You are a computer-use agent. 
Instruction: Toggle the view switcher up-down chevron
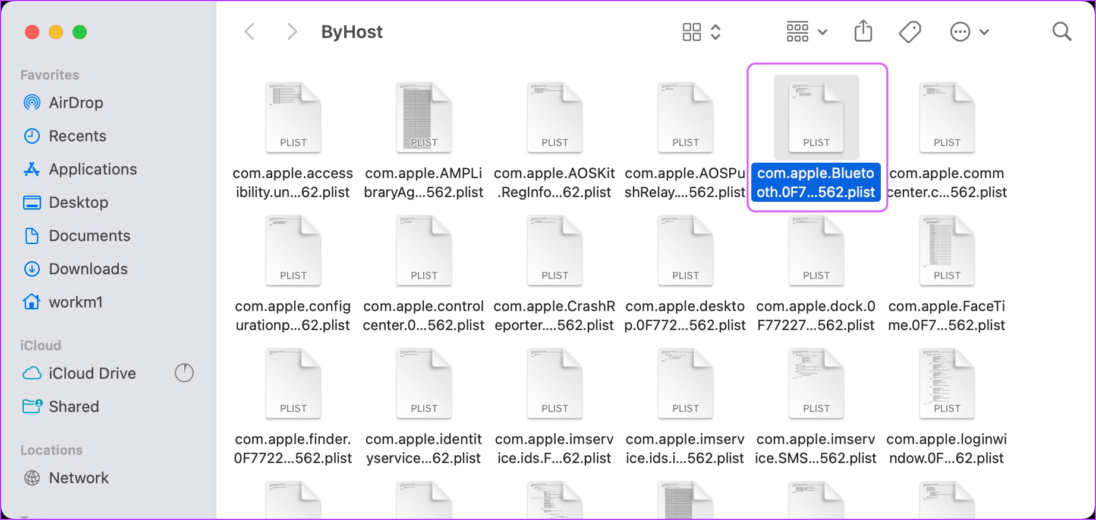pos(716,32)
